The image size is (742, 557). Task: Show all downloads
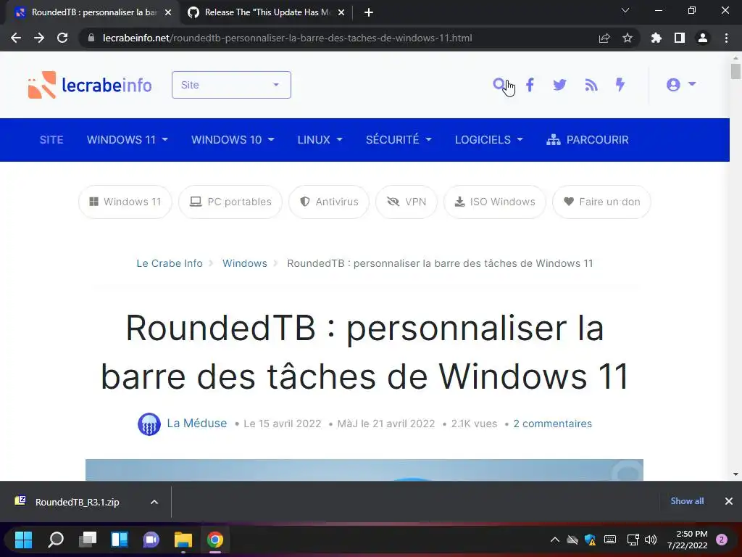[x=687, y=501]
